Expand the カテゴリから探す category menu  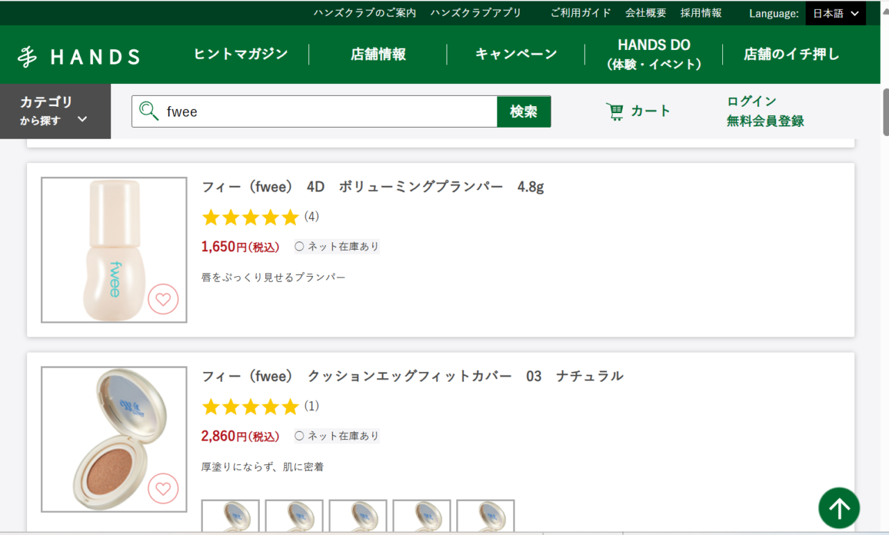pos(56,111)
